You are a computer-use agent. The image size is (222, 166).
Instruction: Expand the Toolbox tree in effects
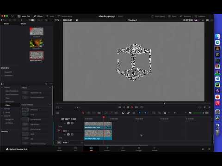pos(2,87)
